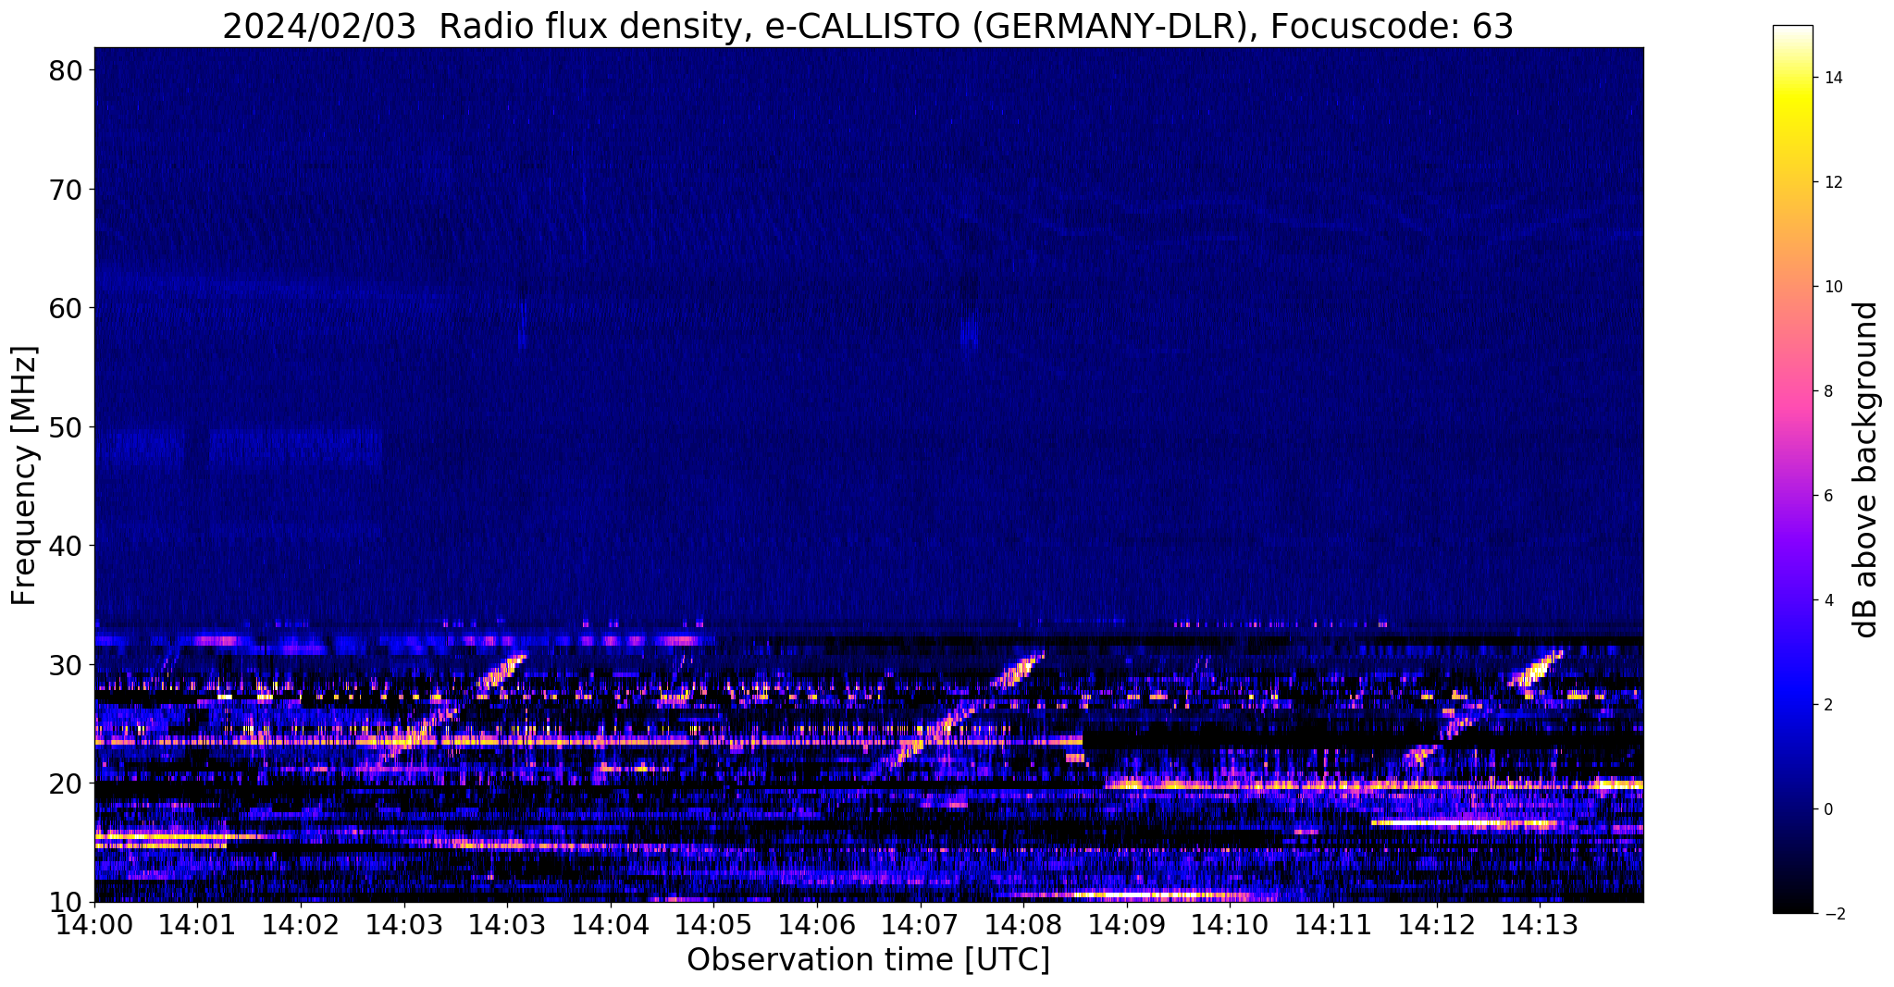
Task: Click the 14:06 time axis tick label
Action: pyautogui.click(x=817, y=925)
